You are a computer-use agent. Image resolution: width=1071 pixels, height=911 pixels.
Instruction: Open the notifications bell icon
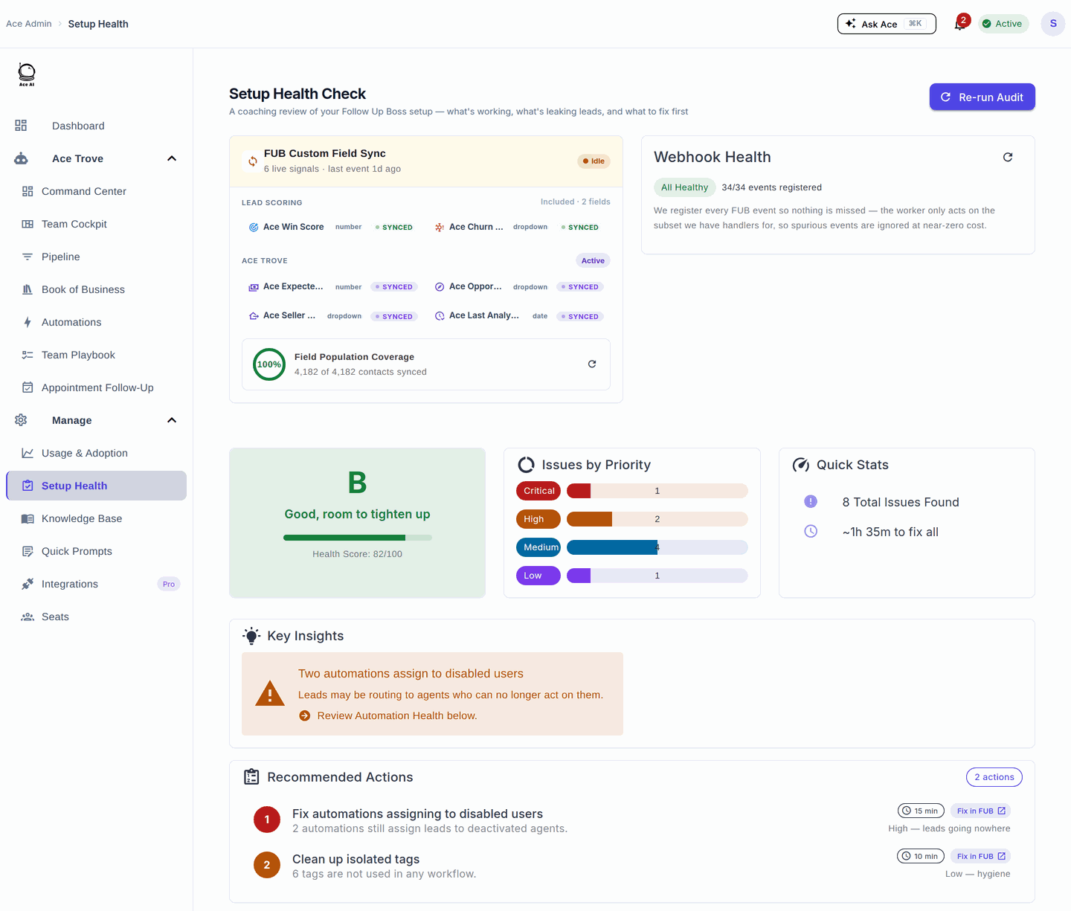click(x=960, y=24)
